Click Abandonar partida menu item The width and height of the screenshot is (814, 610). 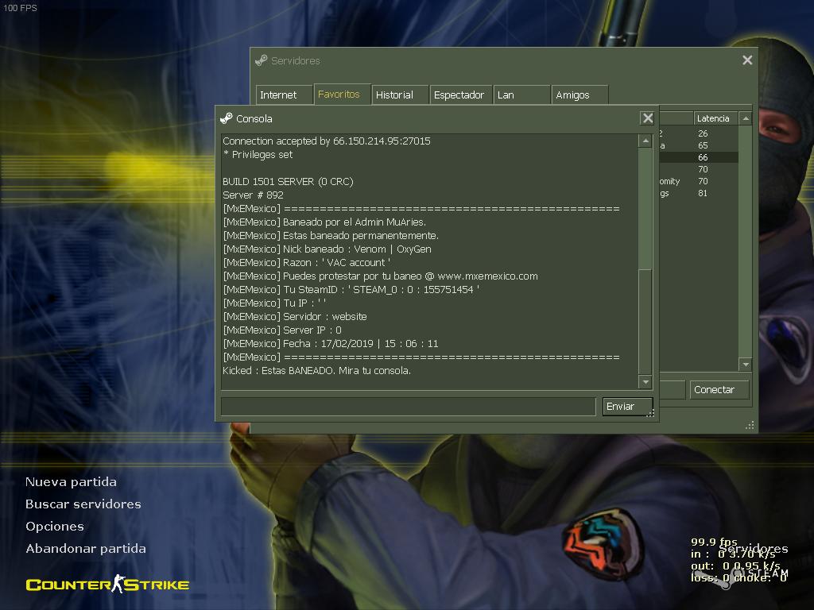86,549
